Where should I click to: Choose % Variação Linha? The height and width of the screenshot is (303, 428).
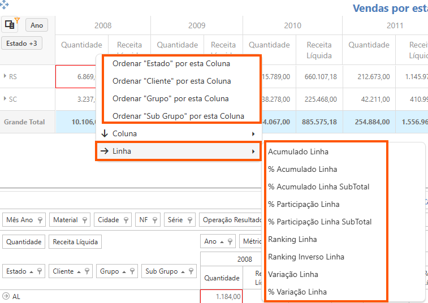tap(297, 292)
